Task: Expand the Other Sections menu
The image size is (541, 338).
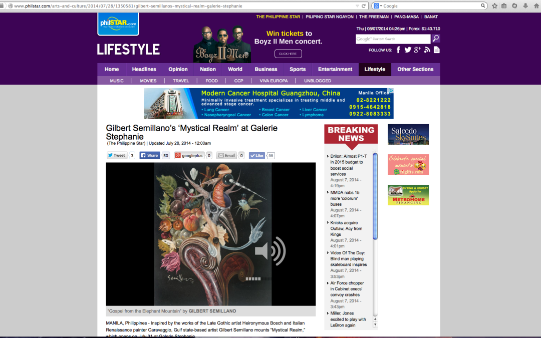Action: coord(415,69)
